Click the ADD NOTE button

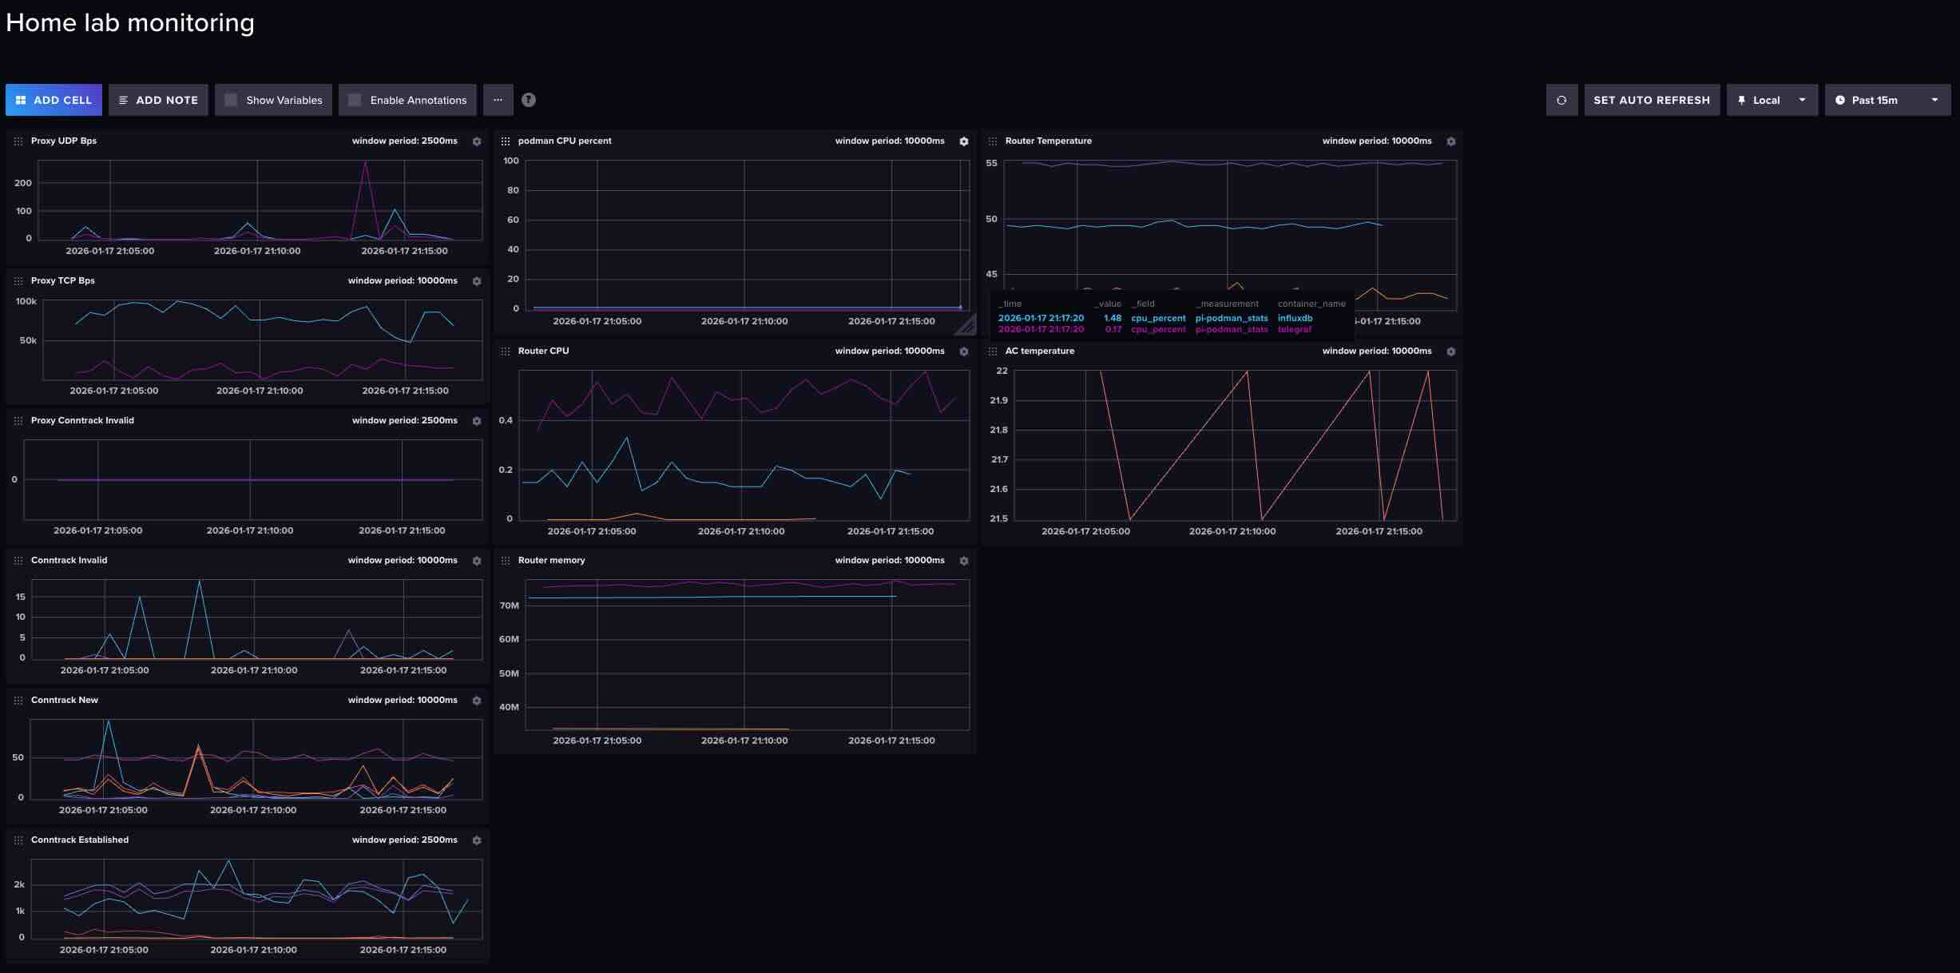158,100
